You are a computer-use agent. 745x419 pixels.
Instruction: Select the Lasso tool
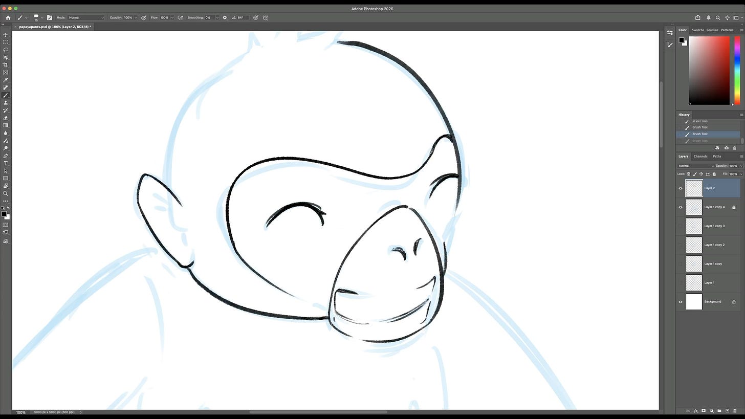pos(6,50)
